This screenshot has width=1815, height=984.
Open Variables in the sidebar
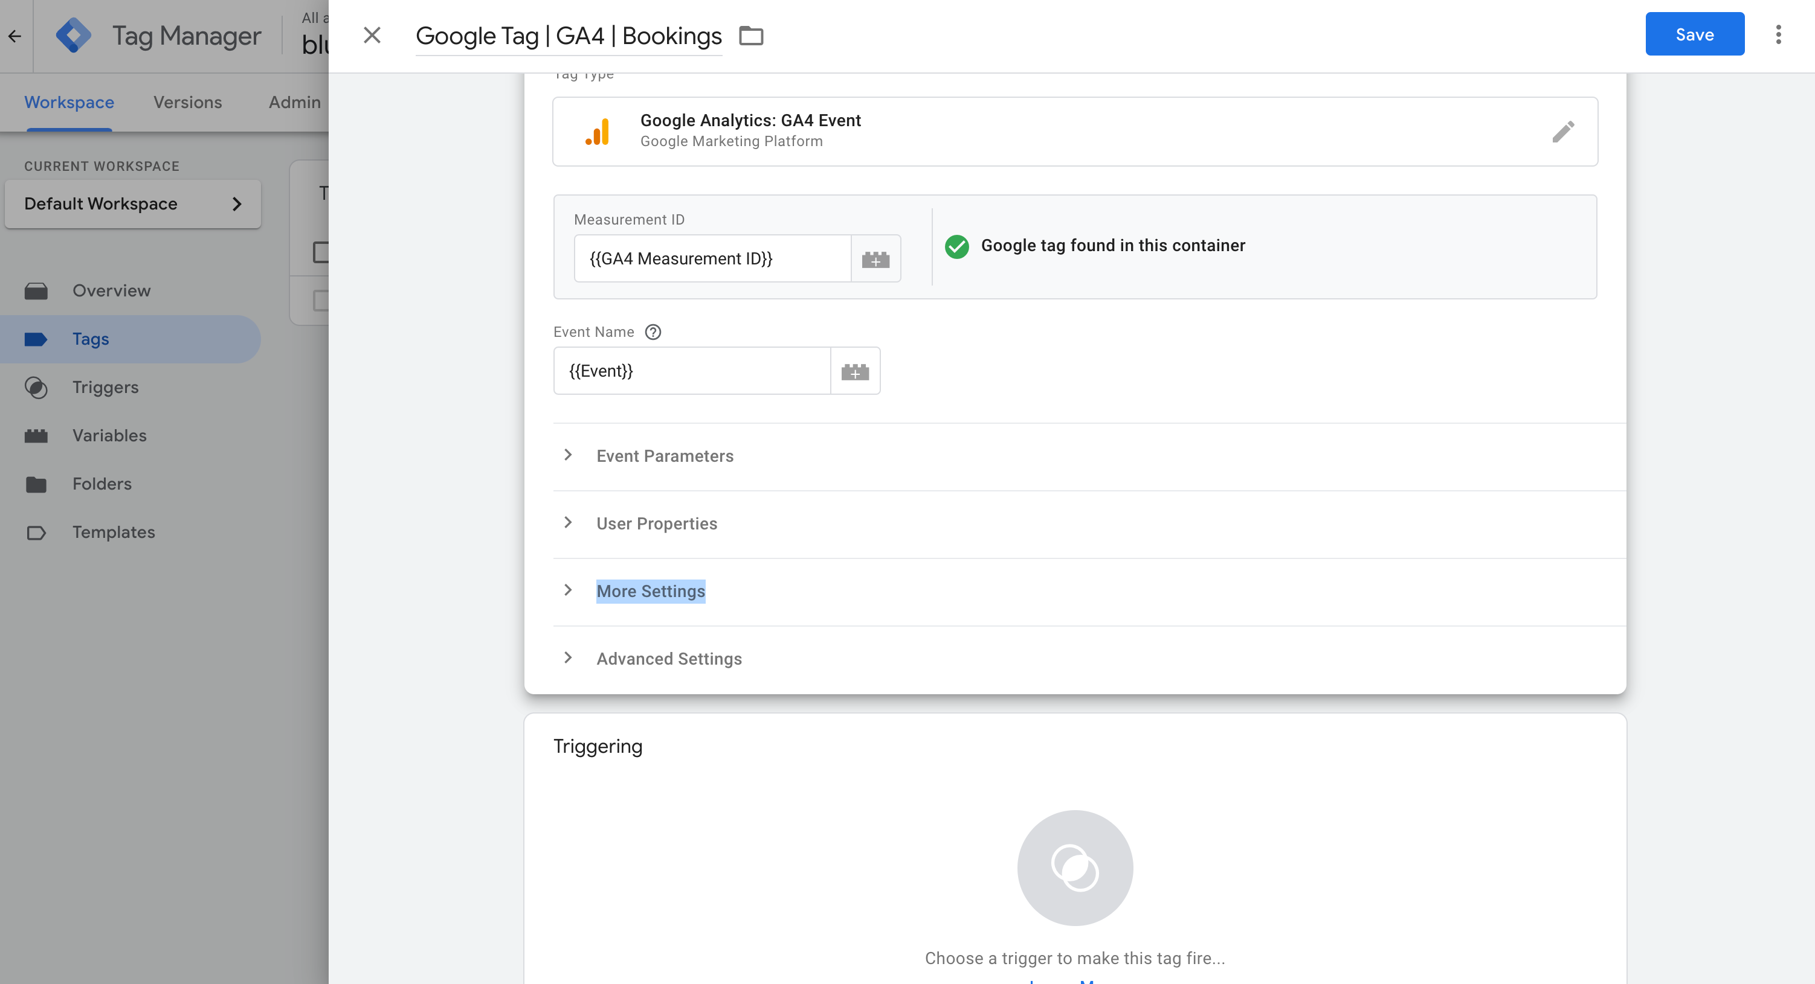131,436
